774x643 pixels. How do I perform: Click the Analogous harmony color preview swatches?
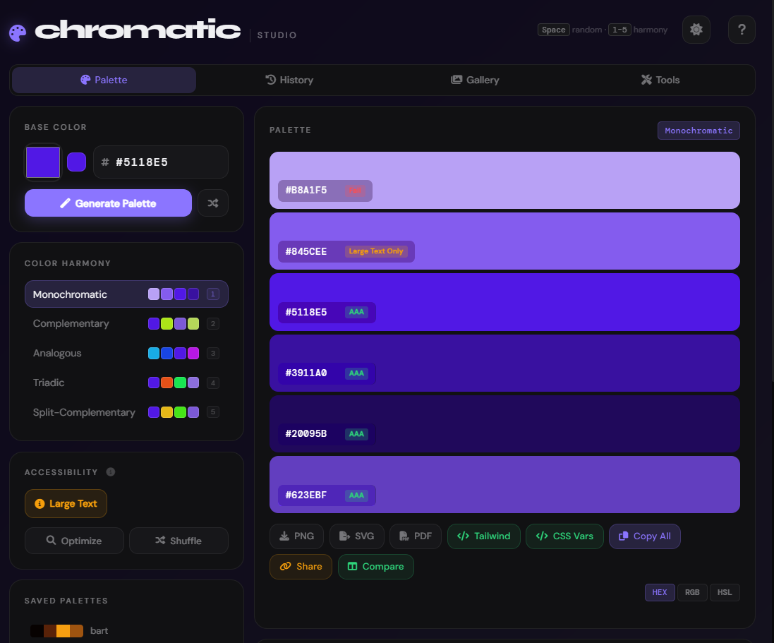tap(174, 353)
